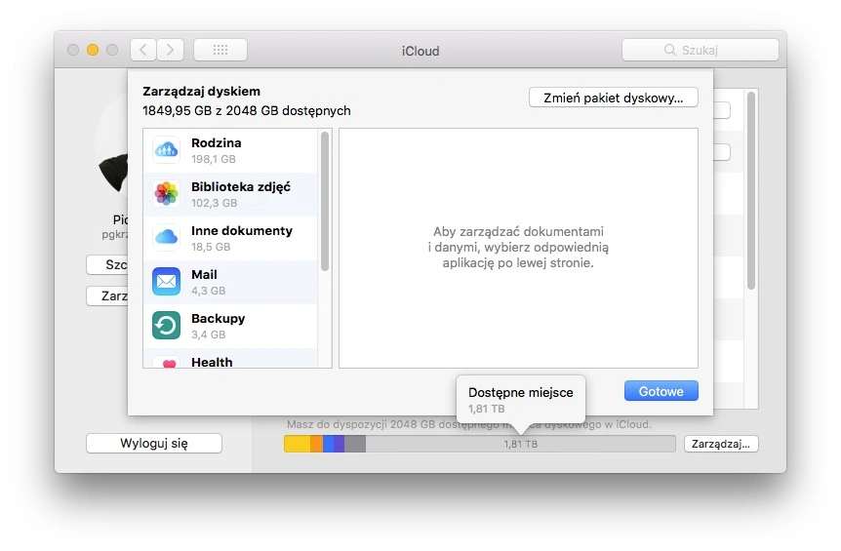Select the Inne dokumenty 18,5 GB row
The width and height of the screenshot is (841, 551).
coord(230,239)
